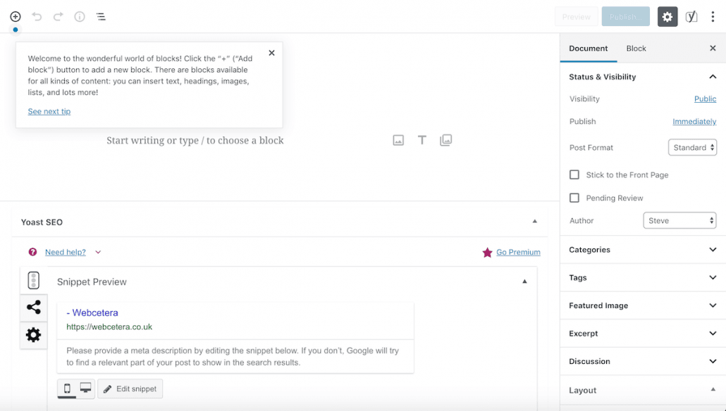Screen dimensions: 726x411
Task: Follow the See next tip link
Action: [49, 111]
